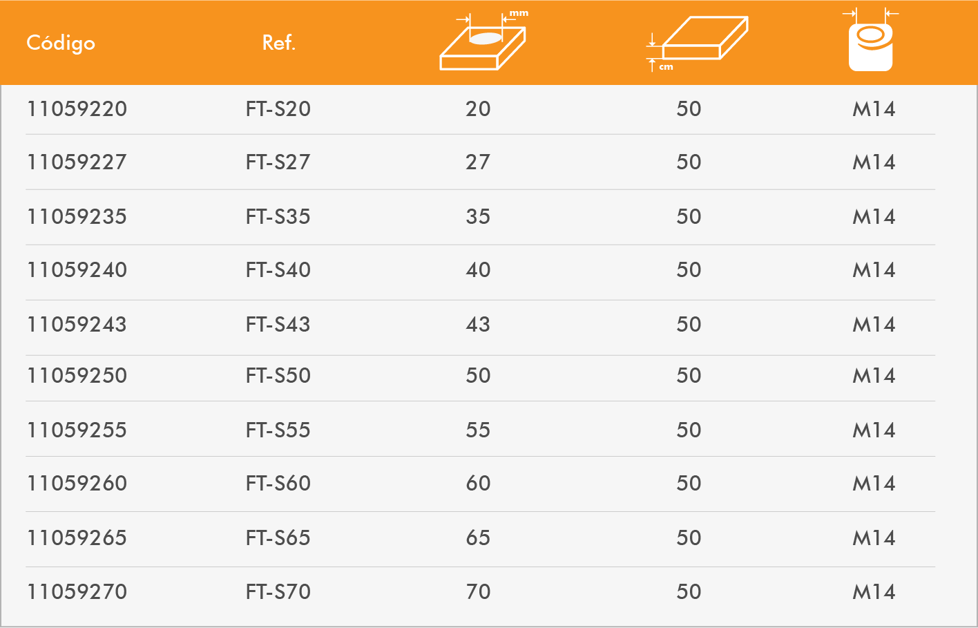
Task: Click the 70 mm diameter value
Action: point(478,591)
